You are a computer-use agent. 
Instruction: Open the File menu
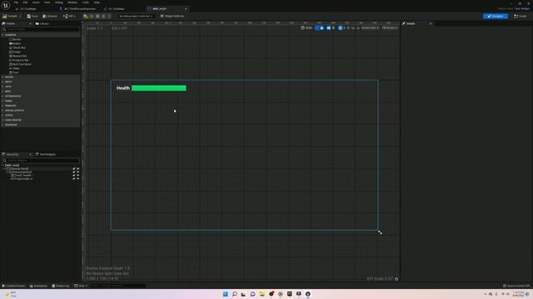[16, 2]
